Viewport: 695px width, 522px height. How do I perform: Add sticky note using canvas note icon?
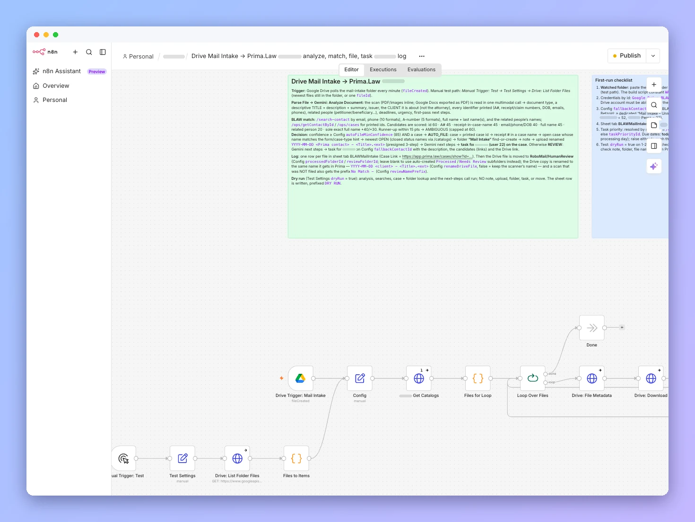click(654, 125)
